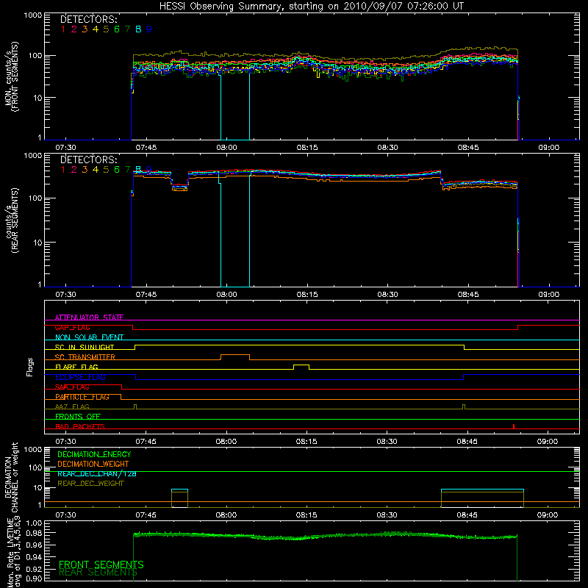Screen dimensions: 588x588
Task: Select yellow detector 4 in rear segments legend
Action: pos(96,170)
